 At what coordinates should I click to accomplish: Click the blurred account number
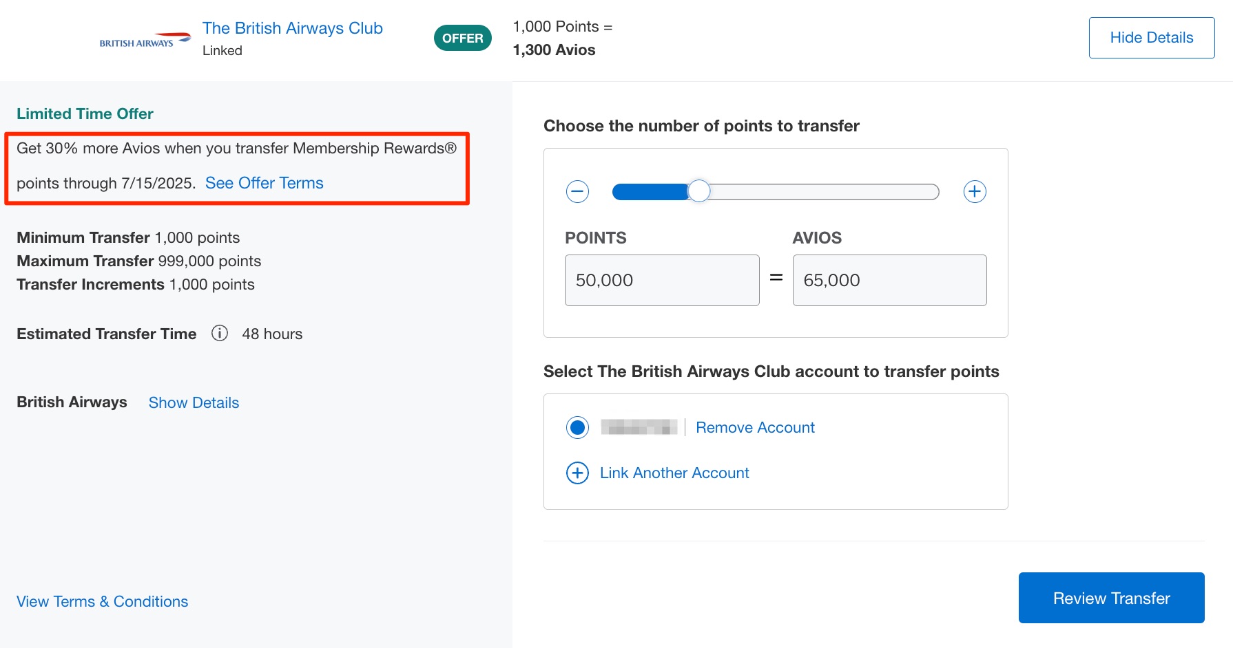pos(639,427)
